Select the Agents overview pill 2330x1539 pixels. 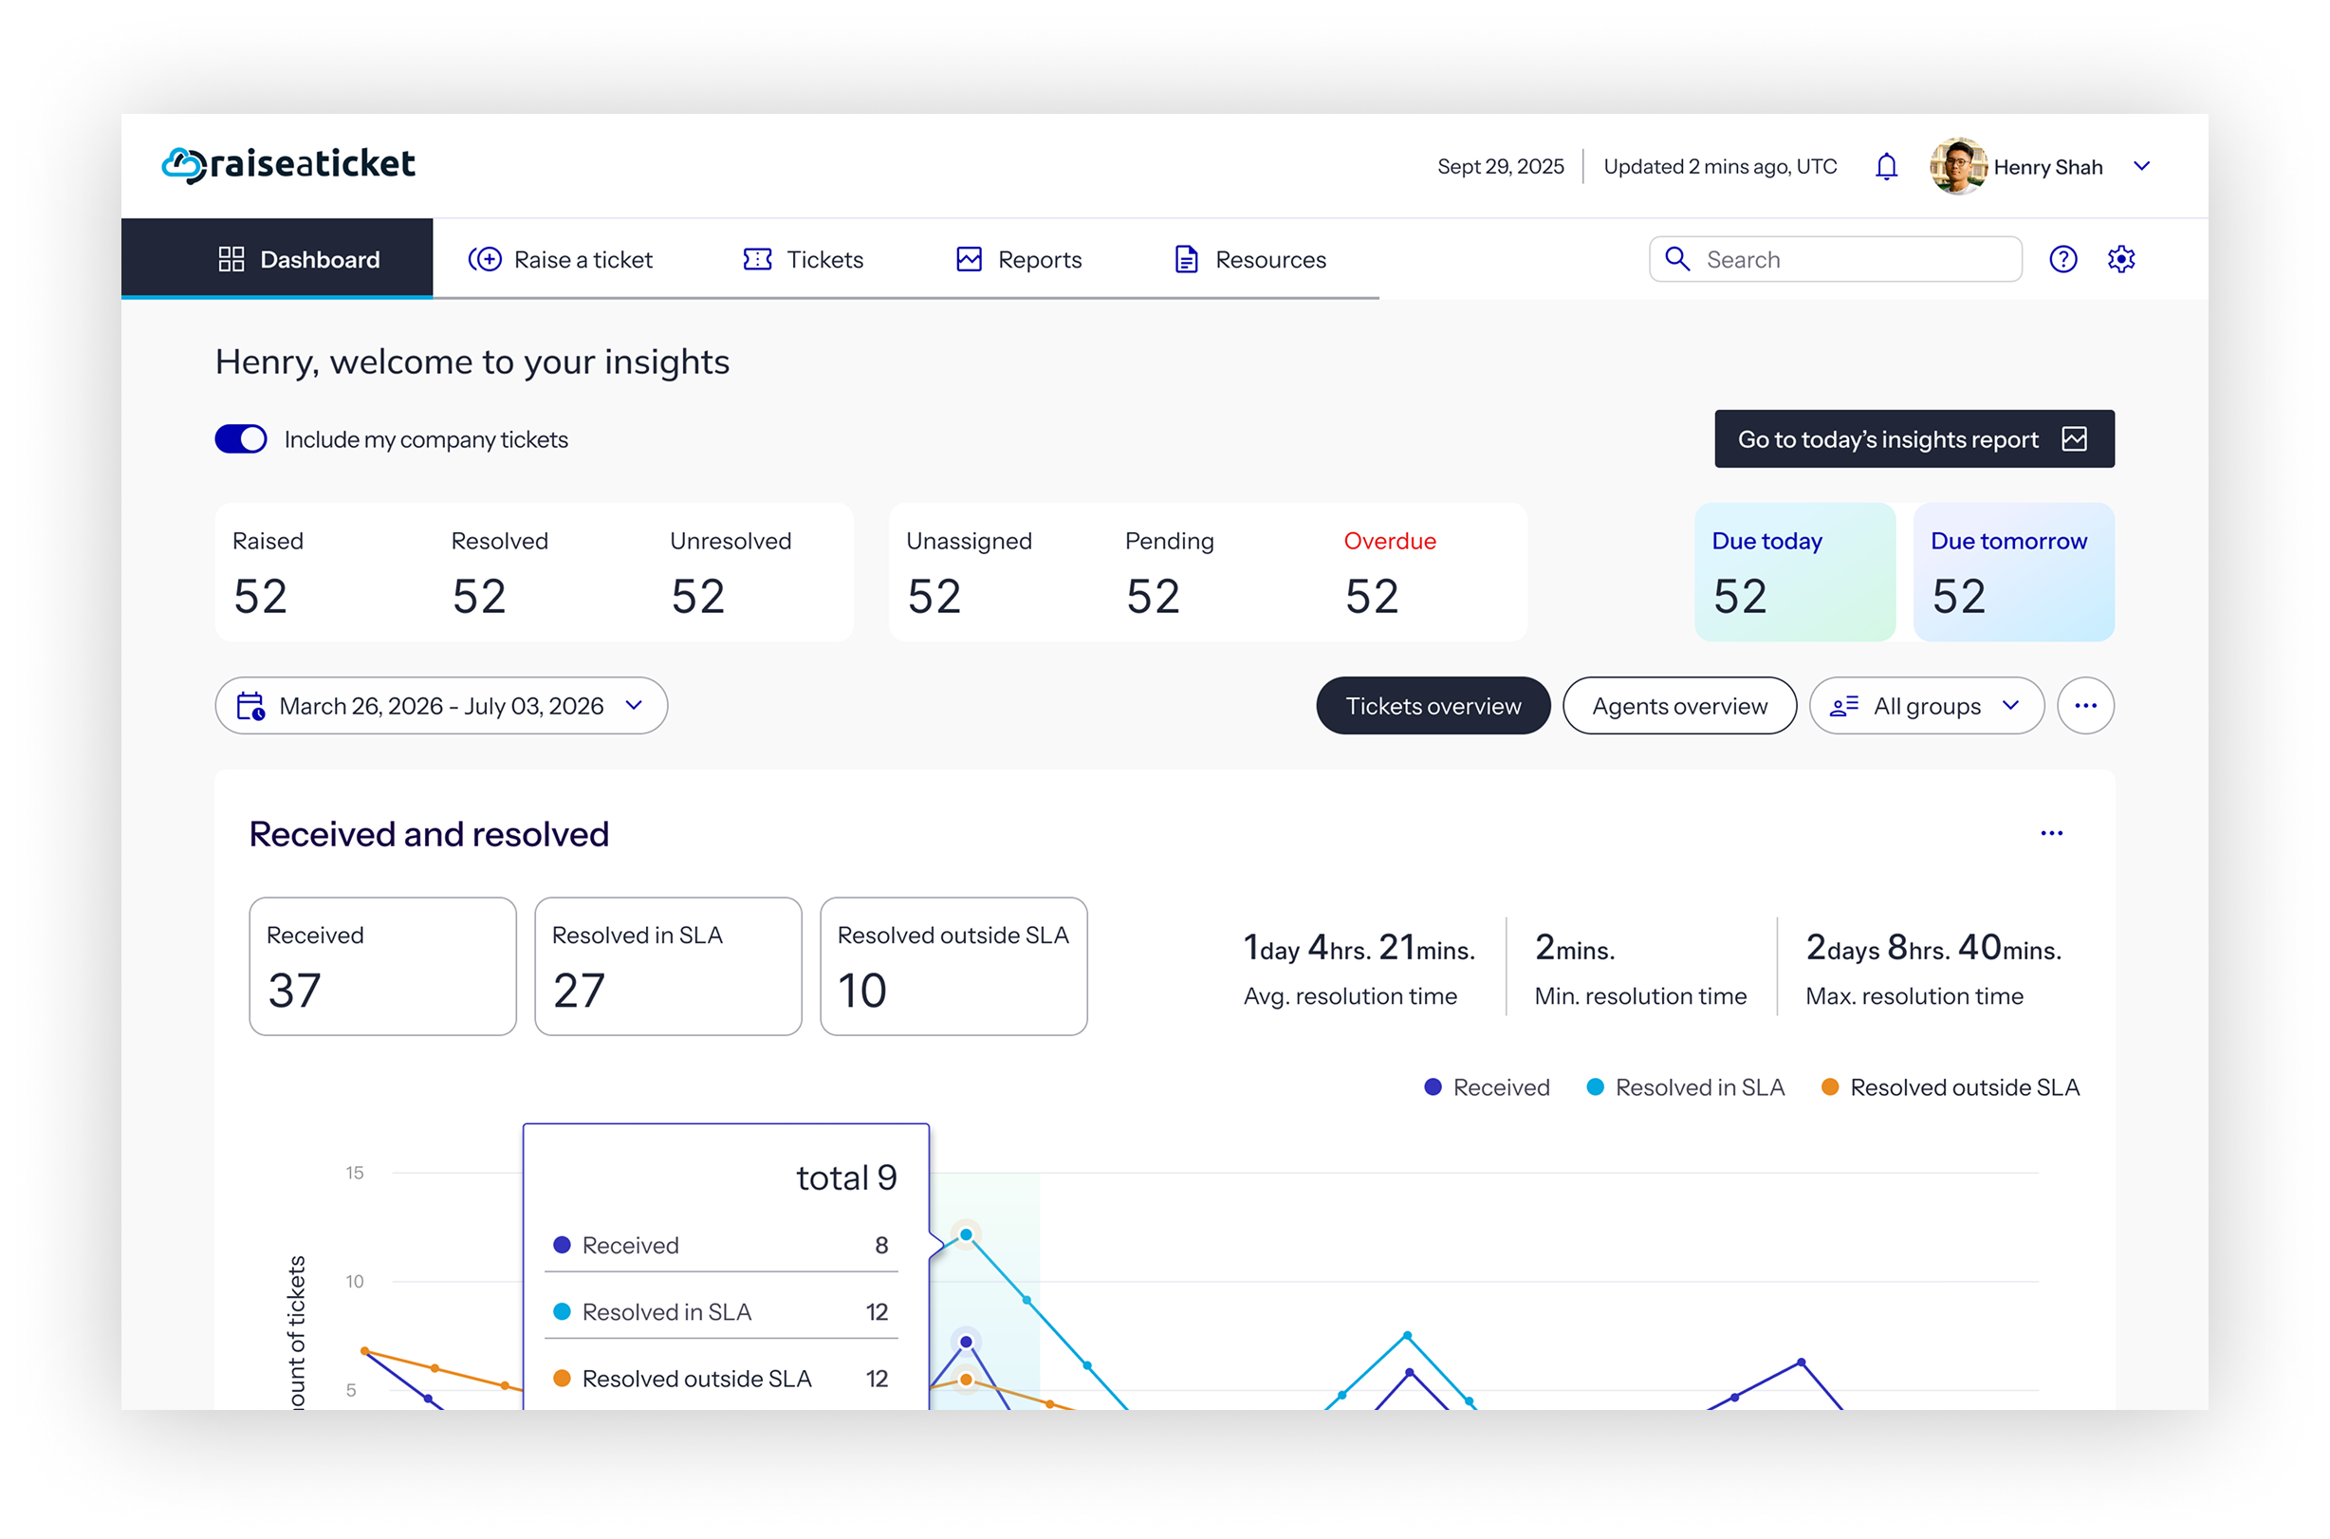pos(1679,706)
